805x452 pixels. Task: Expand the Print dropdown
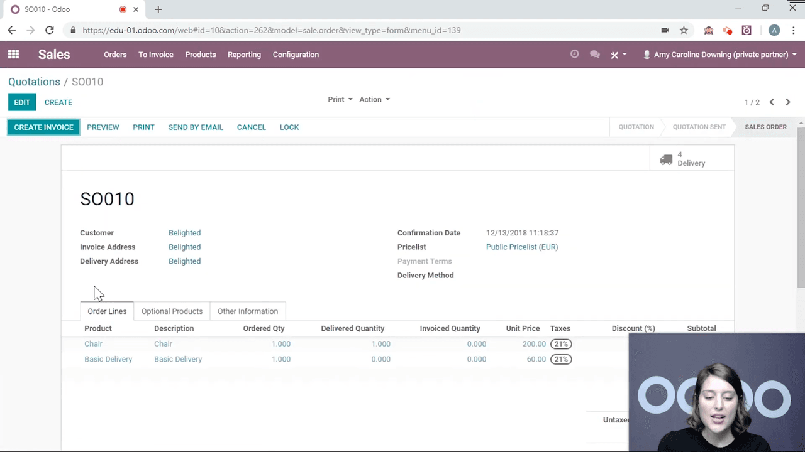coord(340,99)
